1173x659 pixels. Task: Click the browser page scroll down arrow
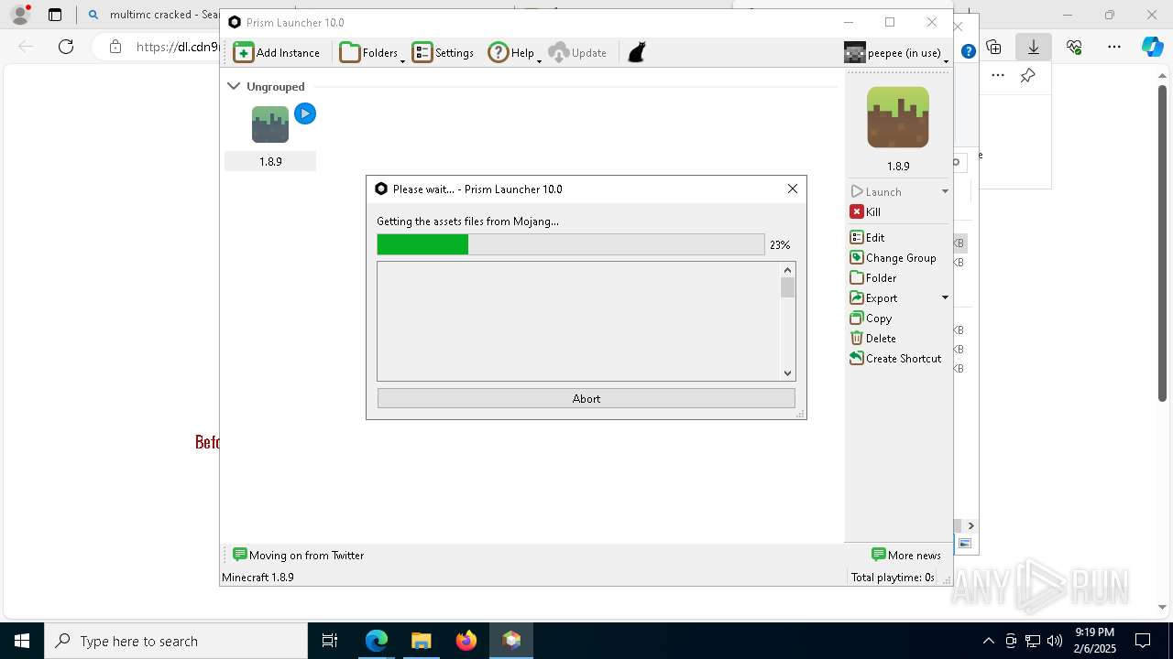click(x=1162, y=606)
